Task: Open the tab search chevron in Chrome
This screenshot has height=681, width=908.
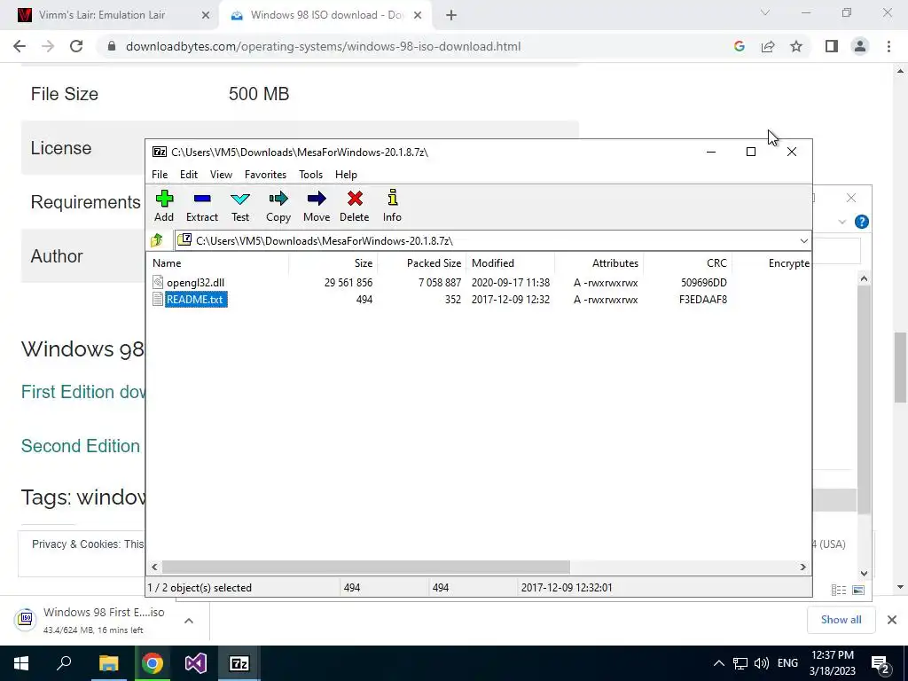Action: [765, 12]
